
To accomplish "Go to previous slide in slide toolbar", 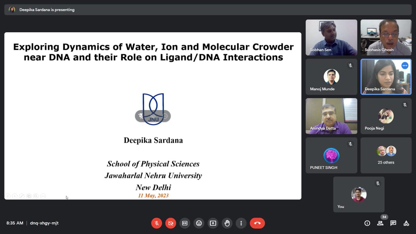I will pos(8,196).
